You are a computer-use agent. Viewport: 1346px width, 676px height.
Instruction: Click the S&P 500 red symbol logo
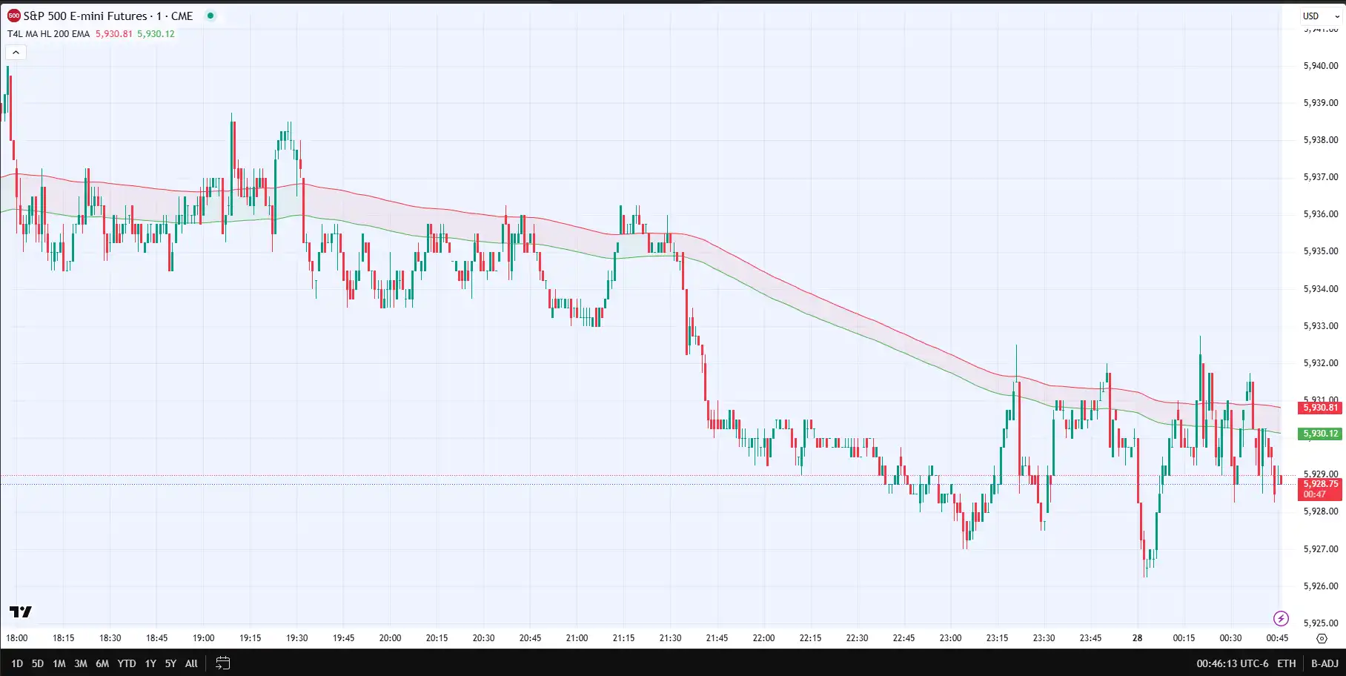click(13, 16)
